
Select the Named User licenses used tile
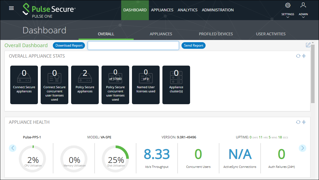[x=146, y=85]
